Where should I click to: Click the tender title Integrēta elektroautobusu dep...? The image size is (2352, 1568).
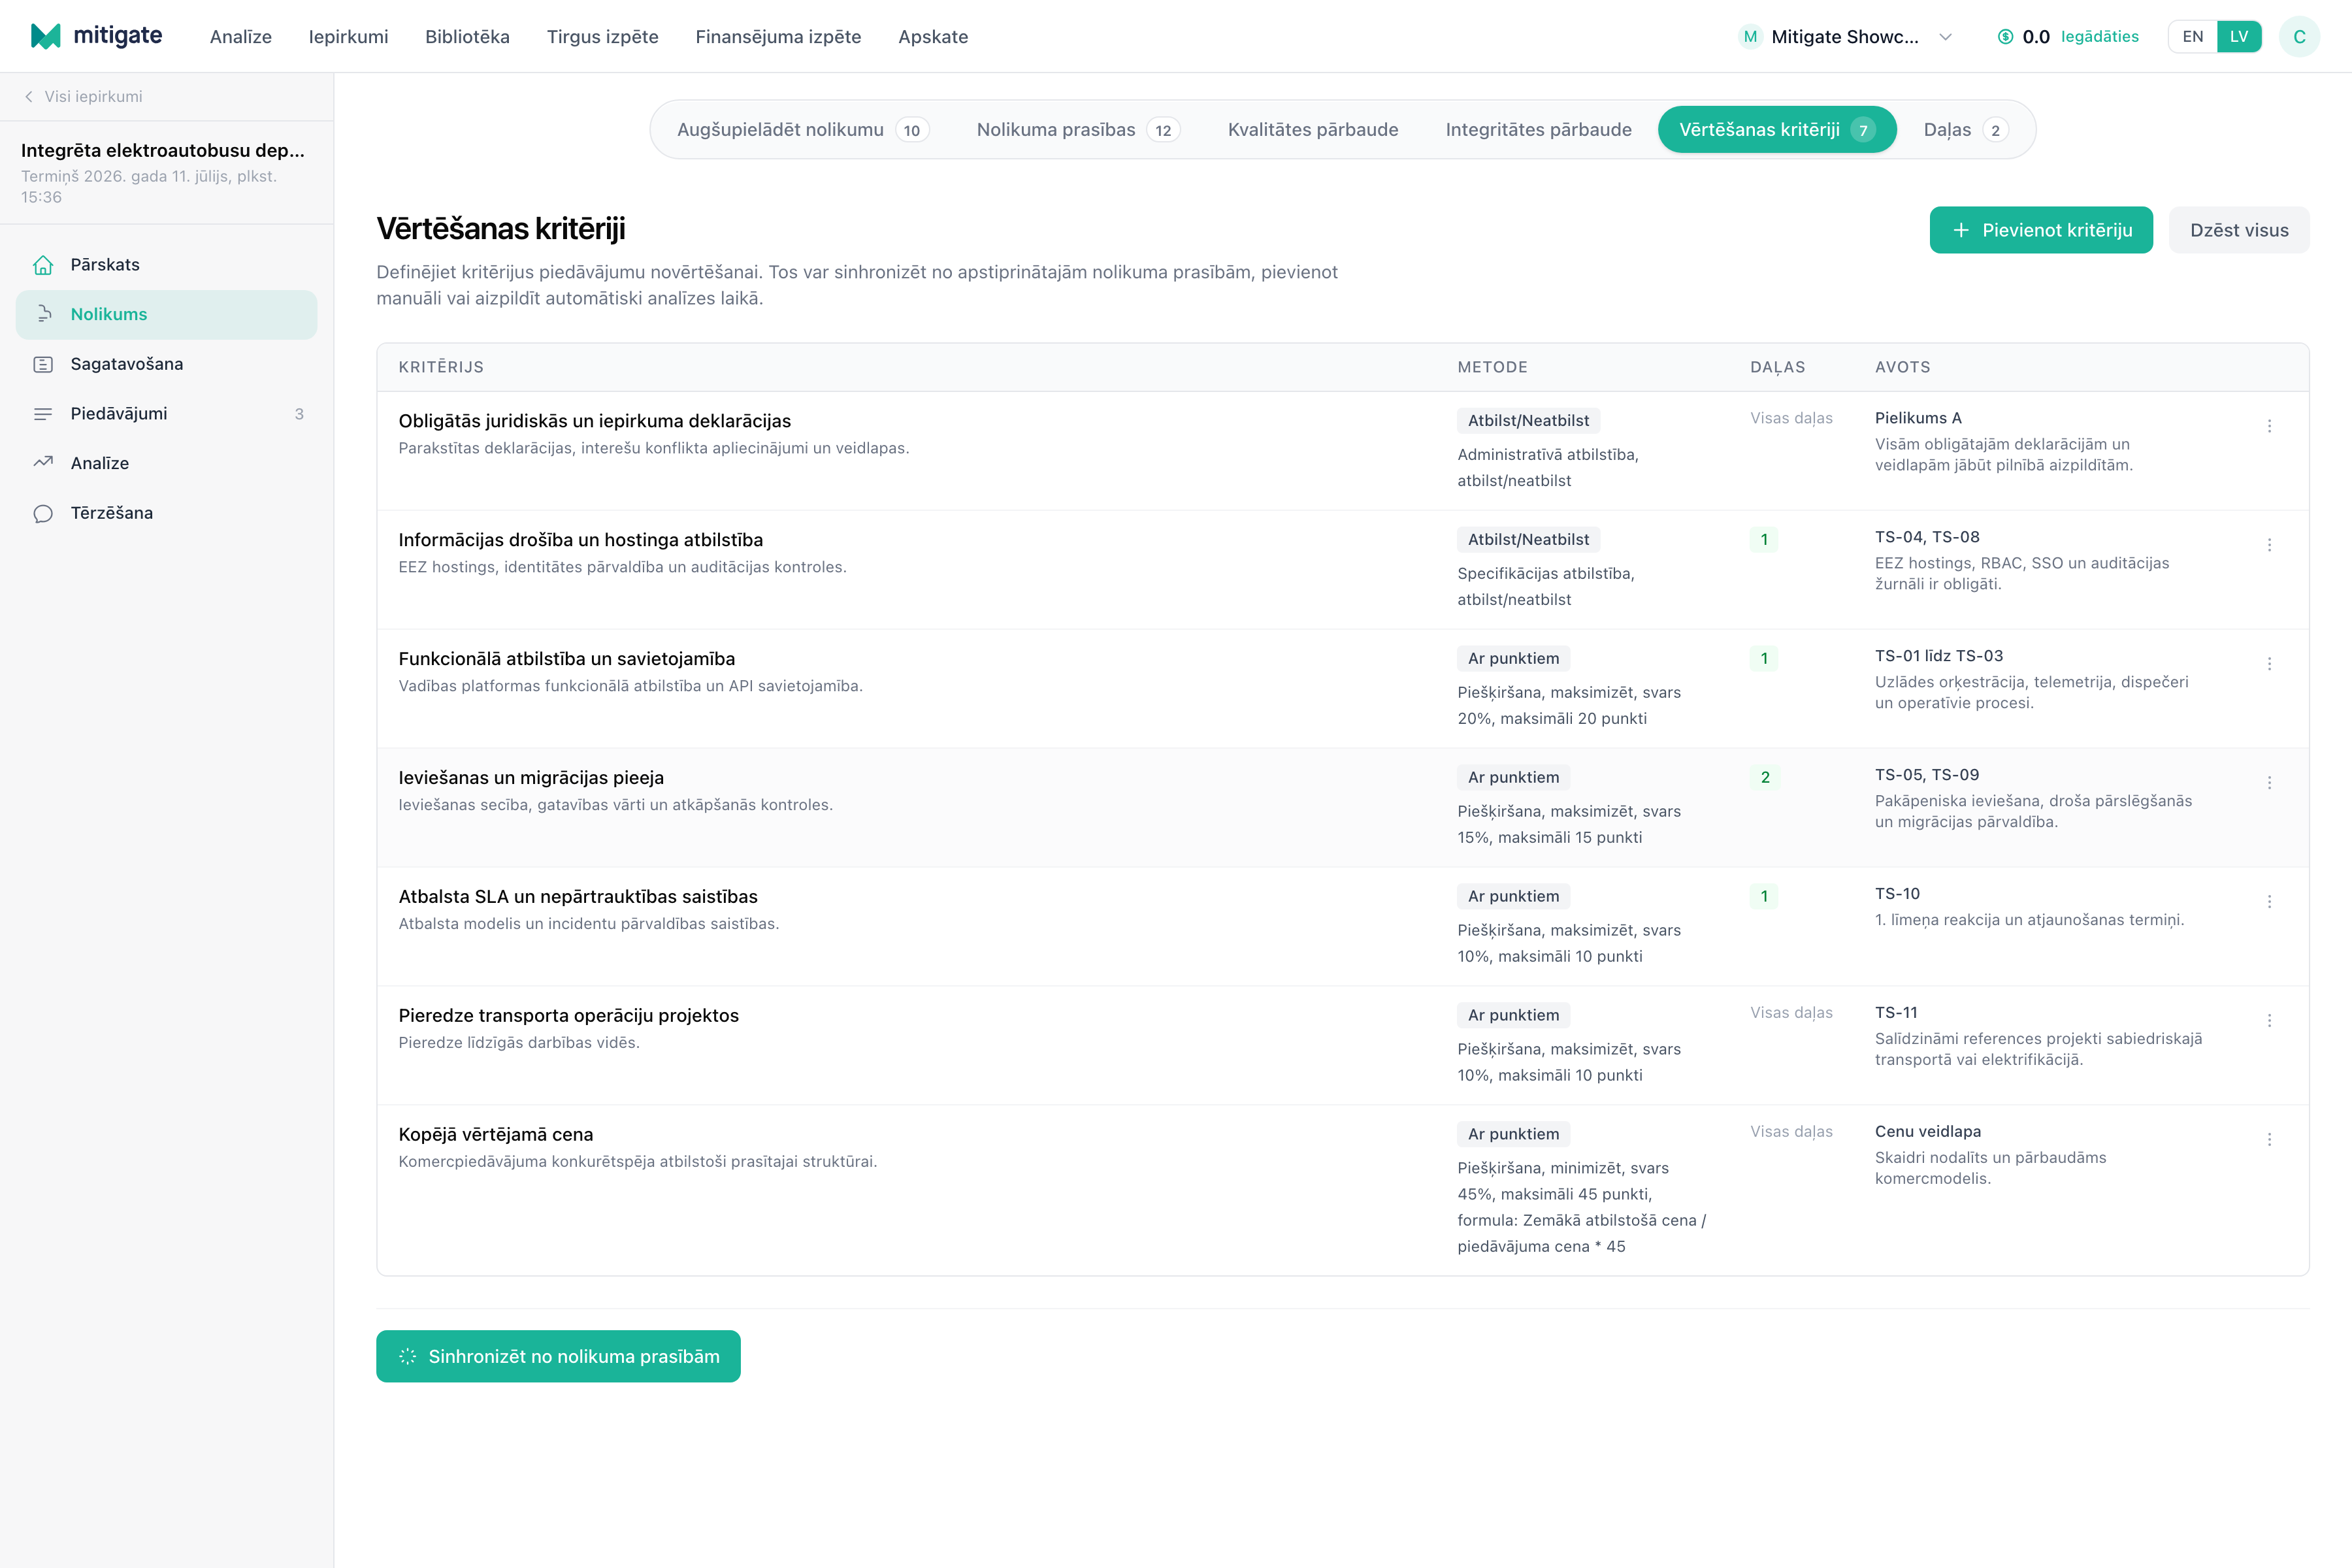click(x=163, y=150)
